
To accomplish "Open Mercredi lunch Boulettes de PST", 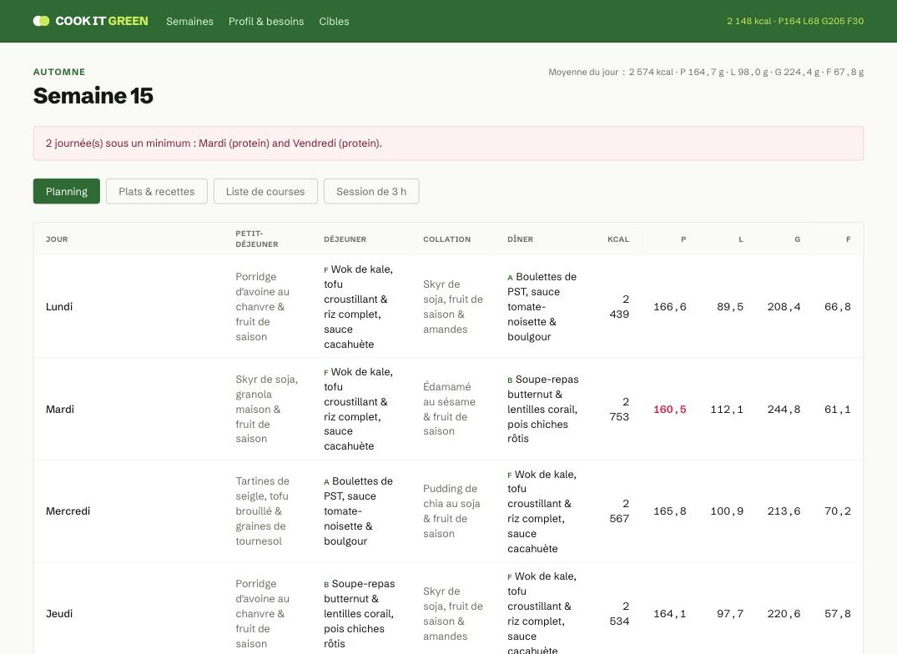I will click(x=359, y=511).
